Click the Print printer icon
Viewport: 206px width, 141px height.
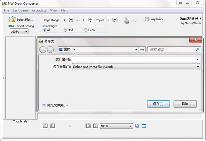point(126,21)
